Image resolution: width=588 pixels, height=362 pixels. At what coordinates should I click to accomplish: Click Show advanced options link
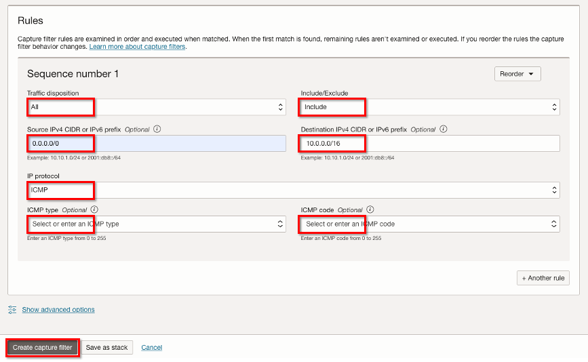(x=58, y=310)
